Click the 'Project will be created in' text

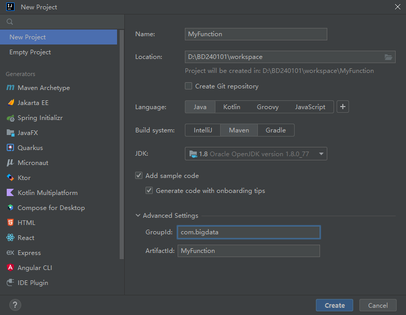[x=279, y=71]
